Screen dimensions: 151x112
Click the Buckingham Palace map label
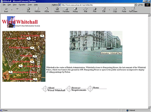(25, 72)
